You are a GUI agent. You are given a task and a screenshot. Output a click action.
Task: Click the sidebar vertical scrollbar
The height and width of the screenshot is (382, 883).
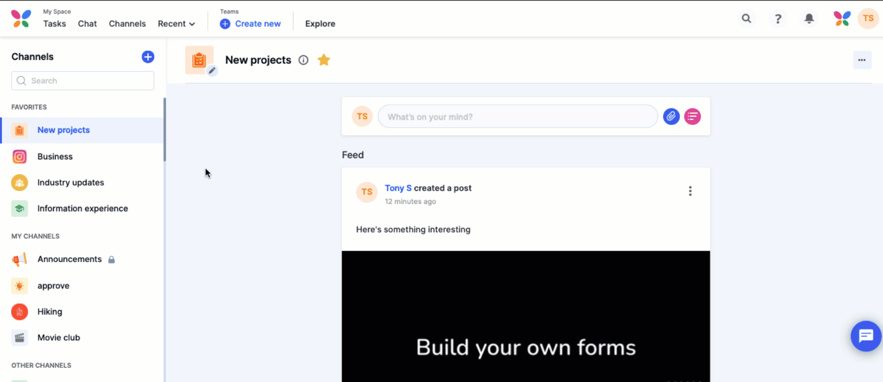(164, 130)
